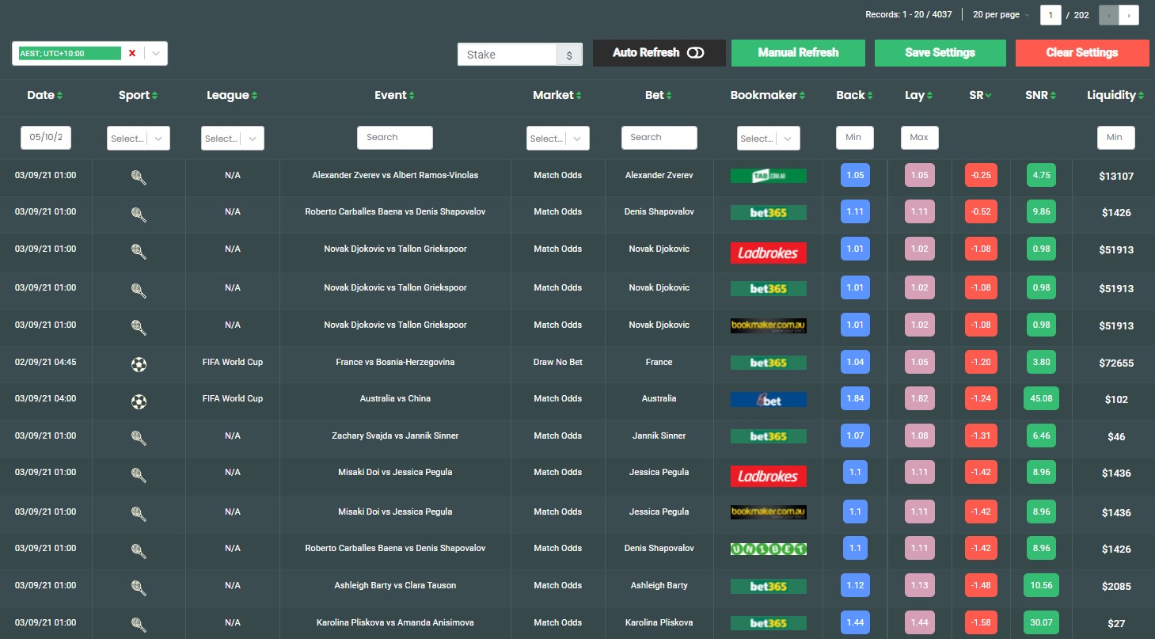This screenshot has width=1155, height=639.
Task: Open Unibet logo in Denis Shapovalov row
Action: (x=768, y=548)
